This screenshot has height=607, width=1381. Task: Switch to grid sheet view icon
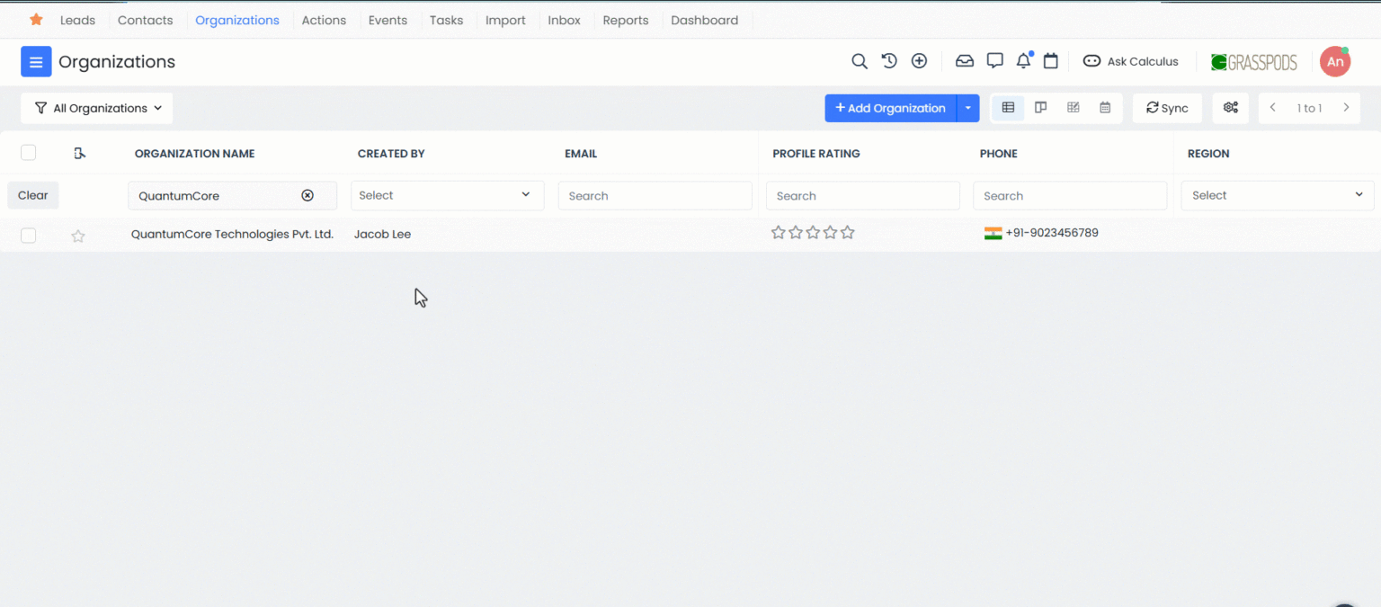(1073, 108)
